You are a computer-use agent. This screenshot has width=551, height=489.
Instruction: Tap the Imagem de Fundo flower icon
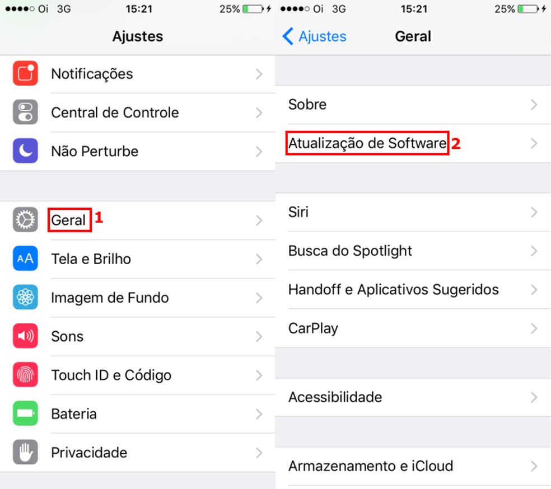click(25, 298)
